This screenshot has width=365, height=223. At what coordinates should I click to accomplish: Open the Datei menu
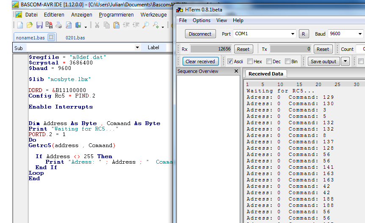click(31, 15)
